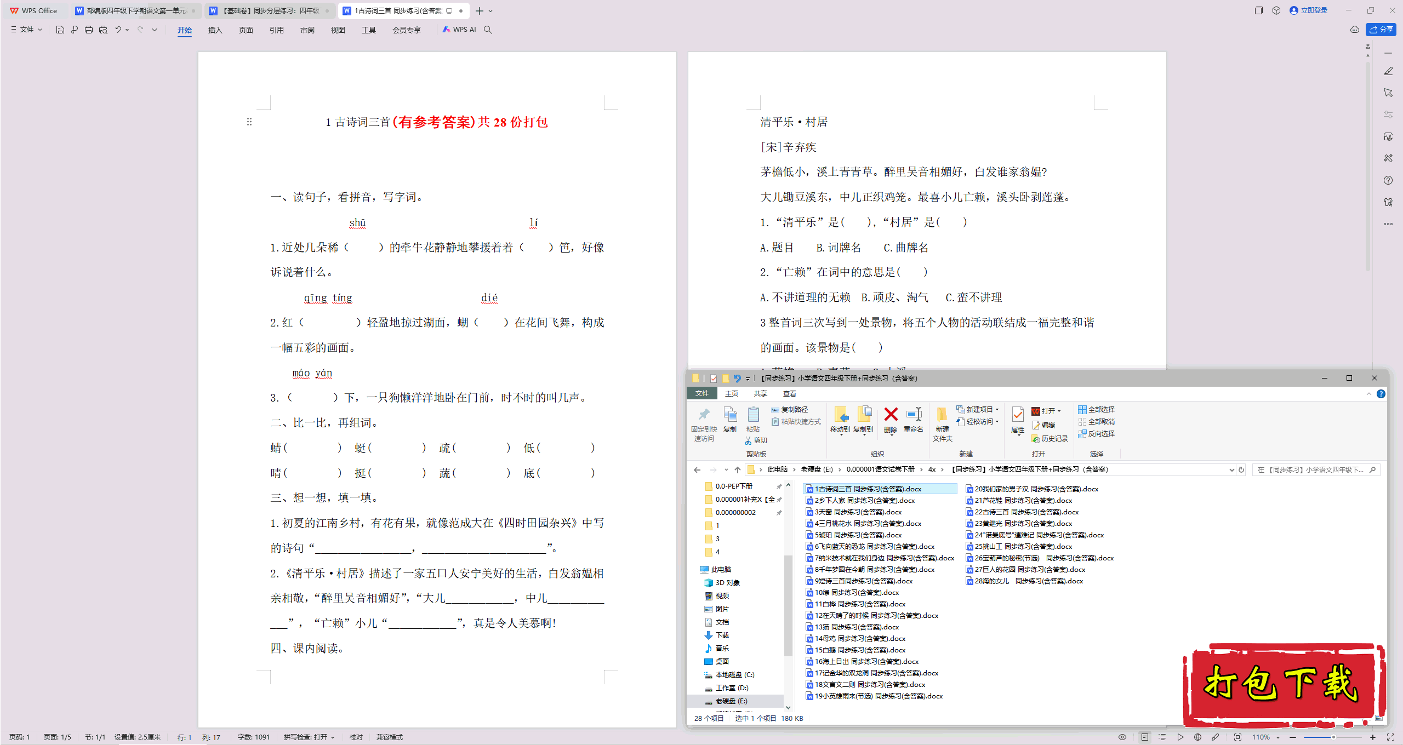Click Select All (全部选择) in Explorer
The width and height of the screenshot is (1403, 745).
tap(1097, 410)
